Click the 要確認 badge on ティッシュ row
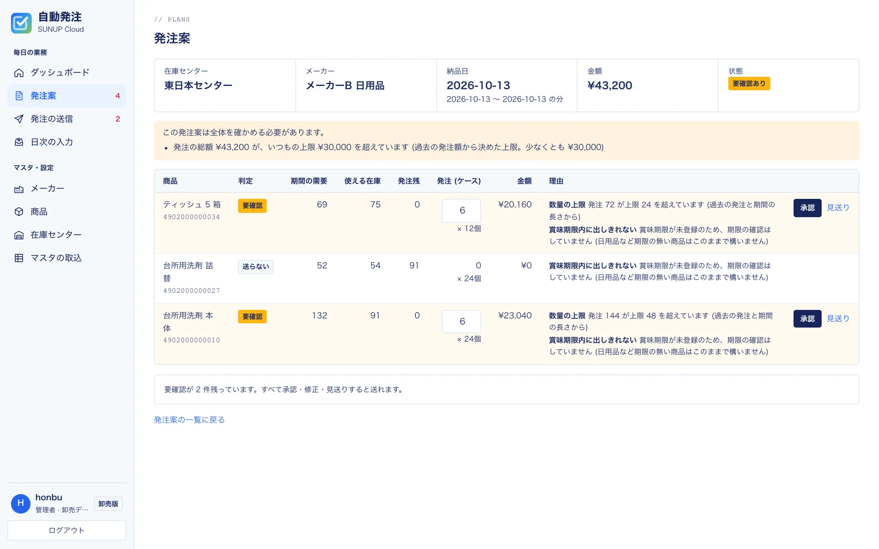This screenshot has height=549, width=879. tap(252, 206)
